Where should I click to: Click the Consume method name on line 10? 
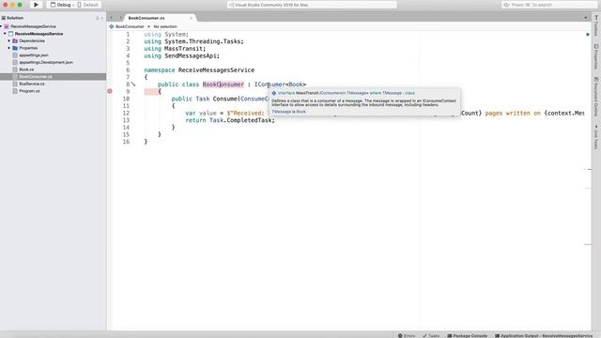(x=224, y=99)
